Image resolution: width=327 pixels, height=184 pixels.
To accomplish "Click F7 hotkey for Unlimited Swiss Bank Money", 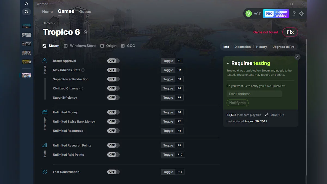I will (179, 122).
